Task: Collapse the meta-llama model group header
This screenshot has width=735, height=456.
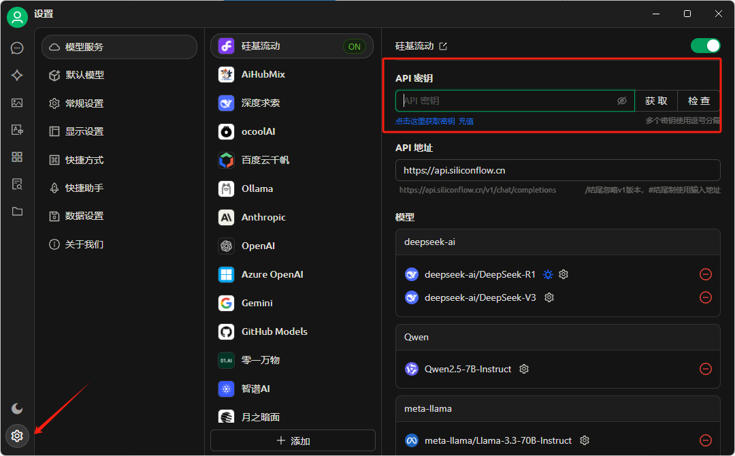Action: (x=557, y=408)
